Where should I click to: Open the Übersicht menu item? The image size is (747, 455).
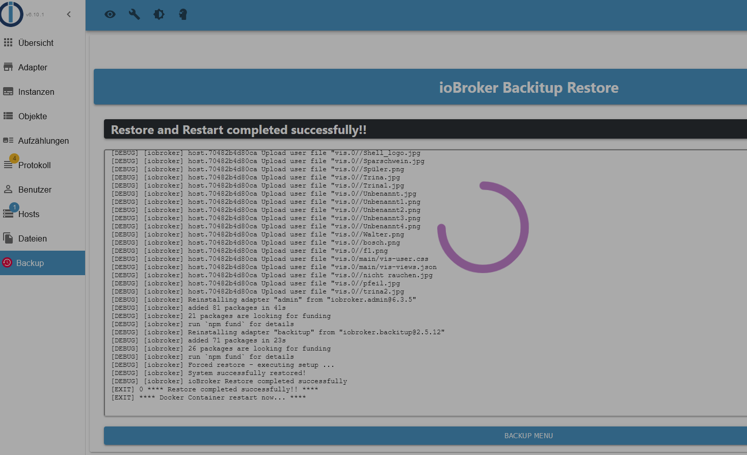(x=42, y=43)
